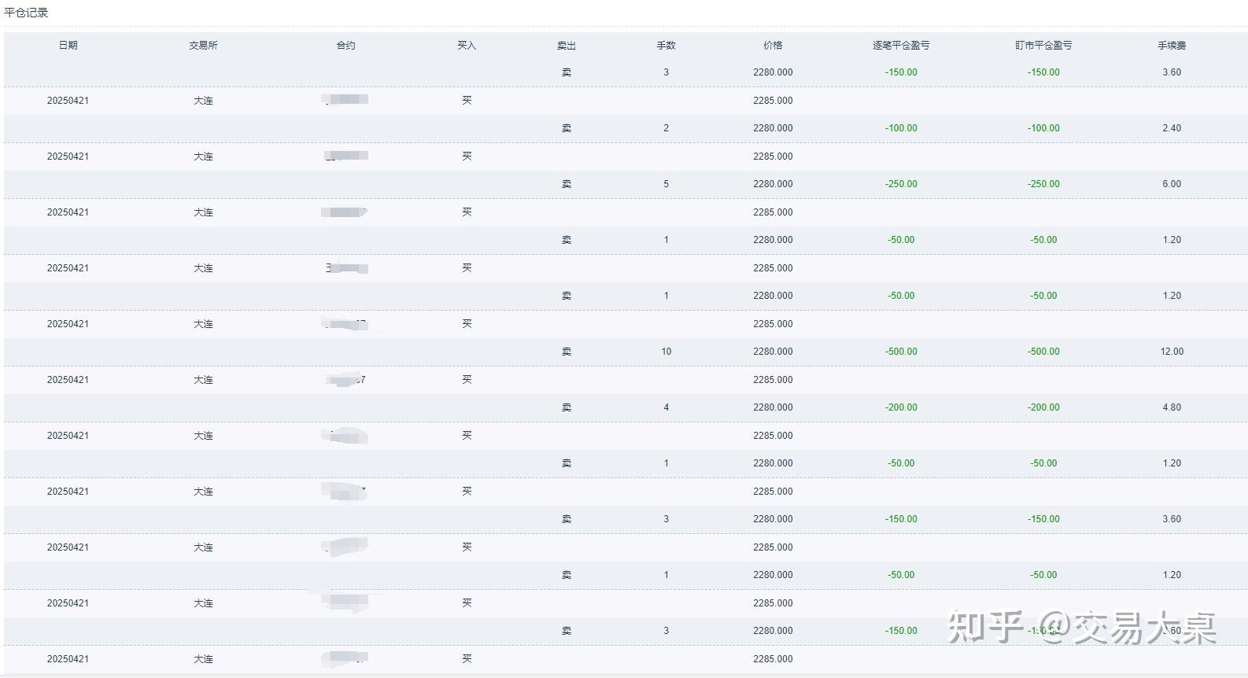The height and width of the screenshot is (678, 1248).
Task: Select the 买入 column header
Action: pos(467,46)
